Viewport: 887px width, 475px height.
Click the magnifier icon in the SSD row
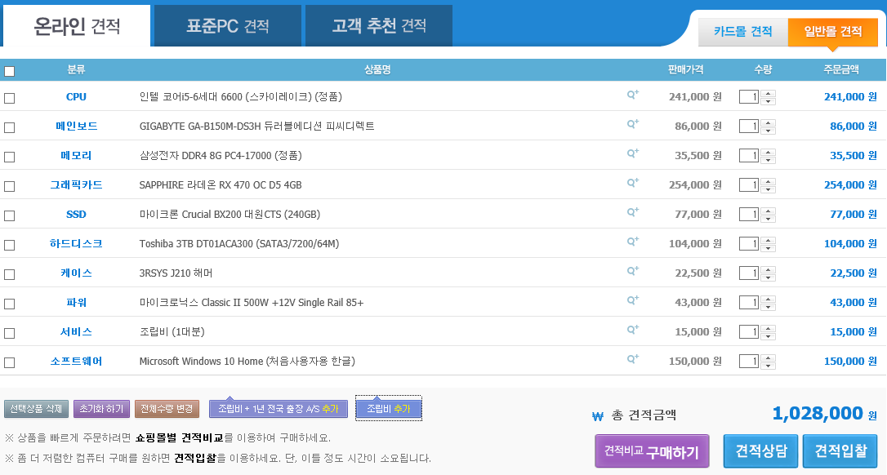click(x=632, y=213)
